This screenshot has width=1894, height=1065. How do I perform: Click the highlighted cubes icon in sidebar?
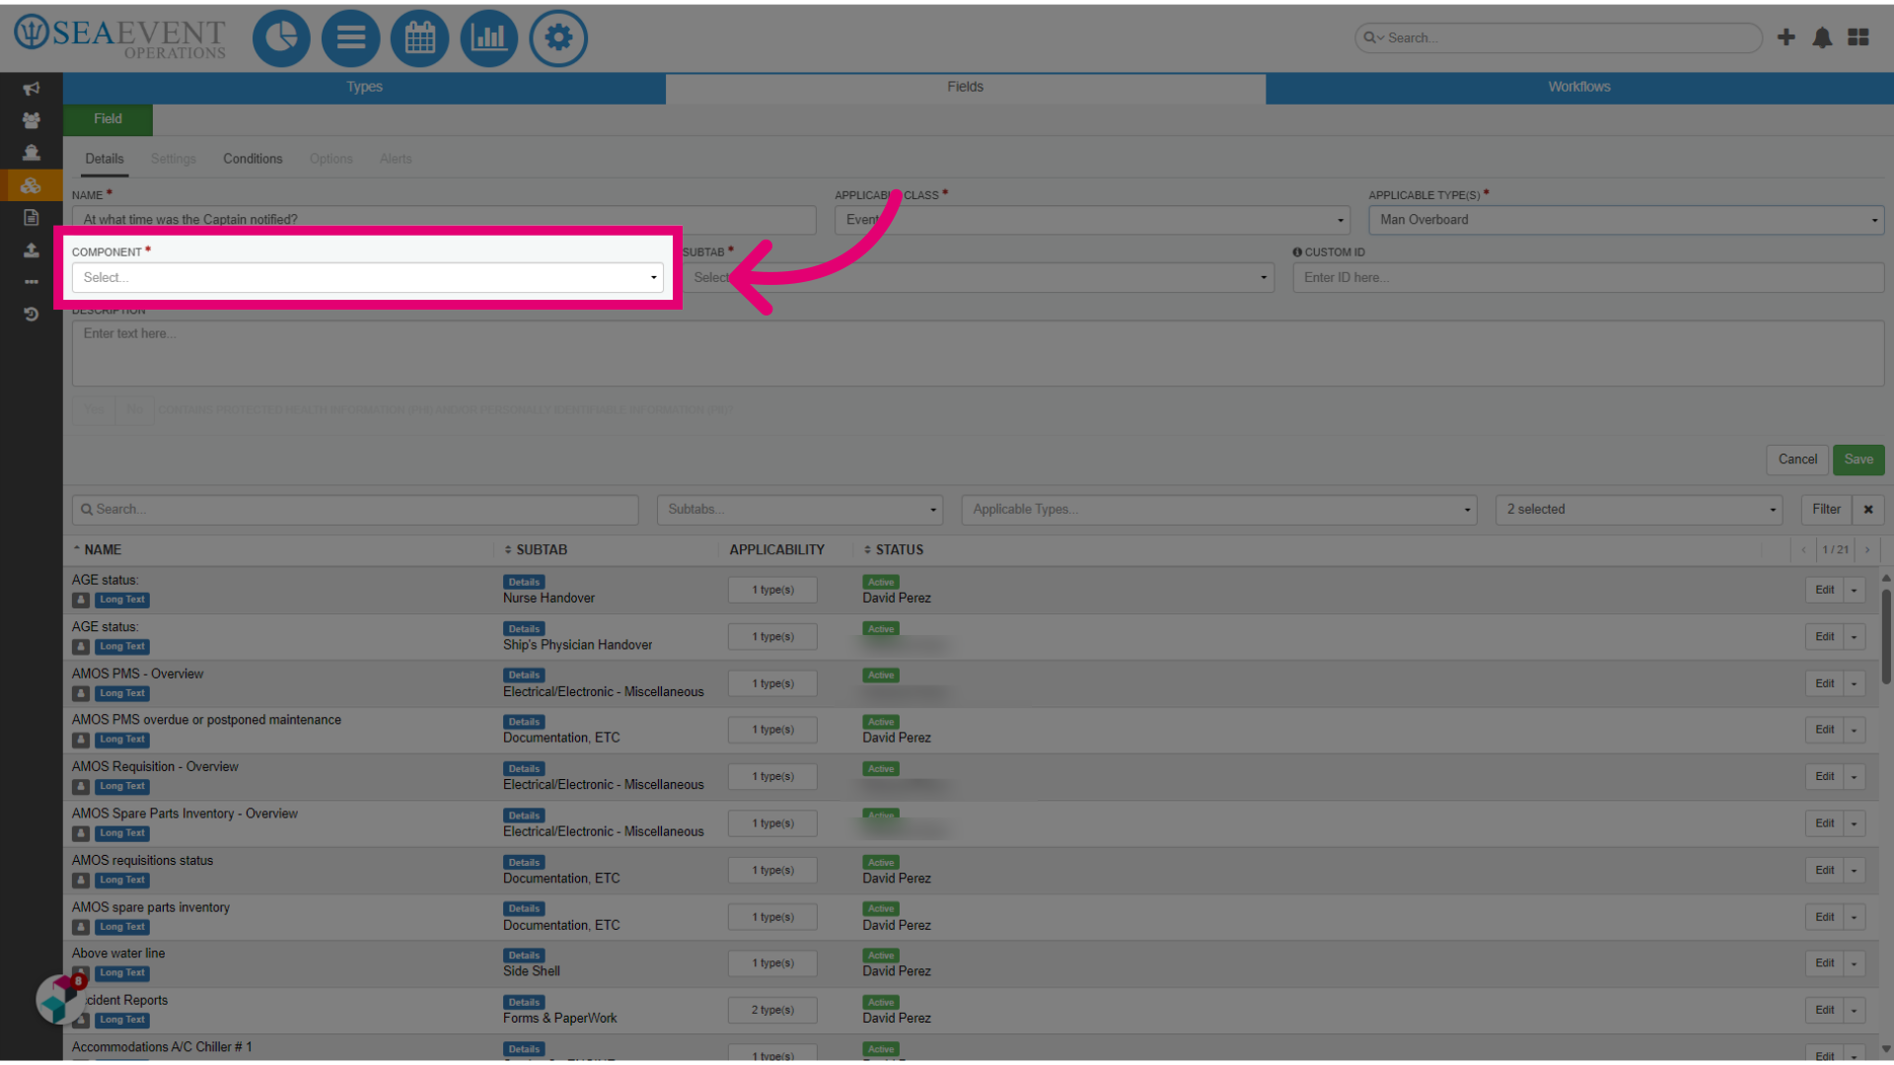tap(32, 185)
